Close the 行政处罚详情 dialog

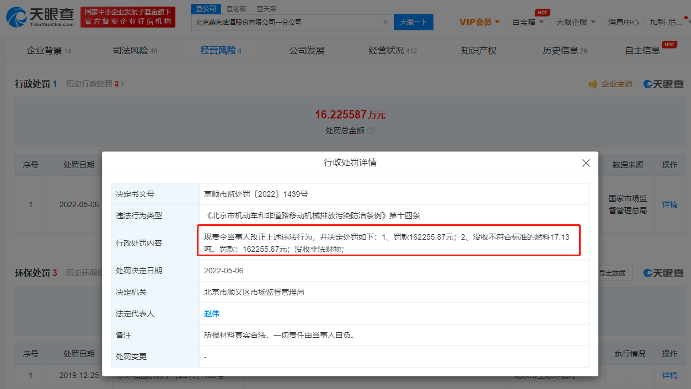point(586,163)
